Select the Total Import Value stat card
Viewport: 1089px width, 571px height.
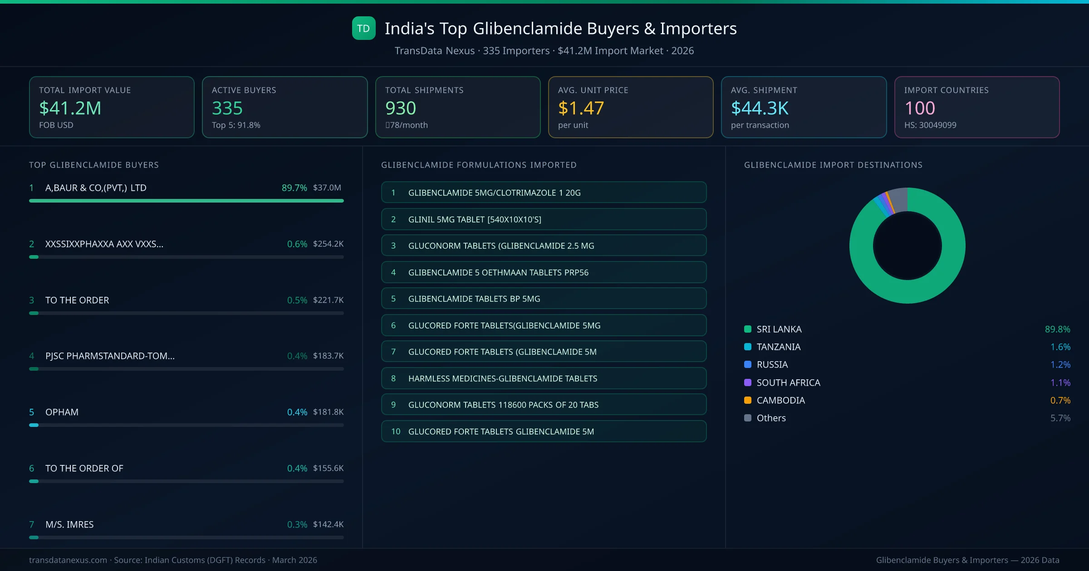[111, 107]
